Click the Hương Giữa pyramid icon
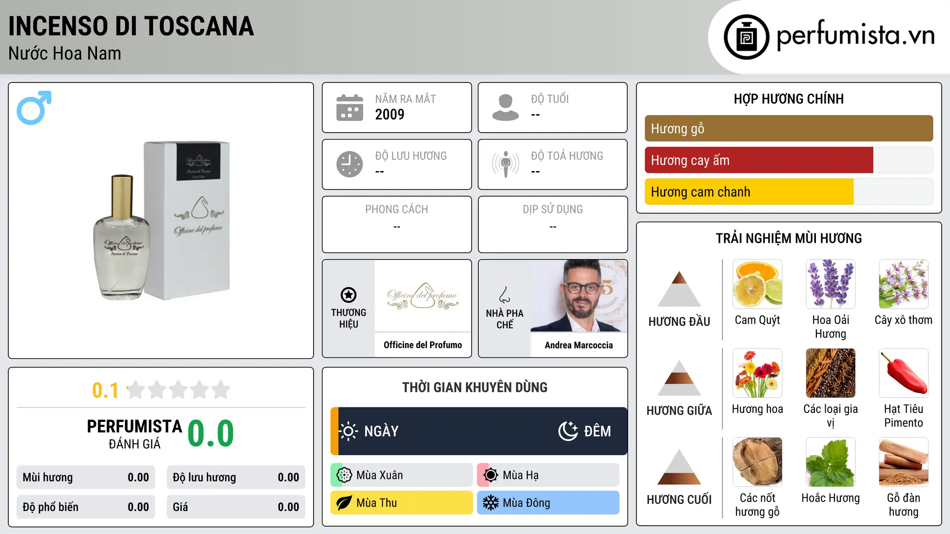Viewport: 950px width, 534px height. 679,378
